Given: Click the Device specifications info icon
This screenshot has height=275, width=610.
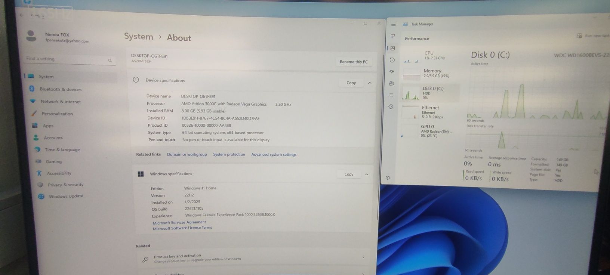Looking at the screenshot, I should (x=136, y=80).
